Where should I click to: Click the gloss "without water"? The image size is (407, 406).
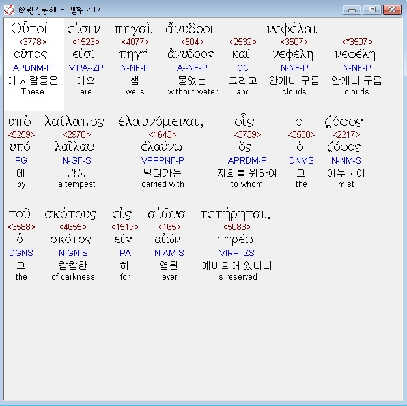[x=193, y=92]
